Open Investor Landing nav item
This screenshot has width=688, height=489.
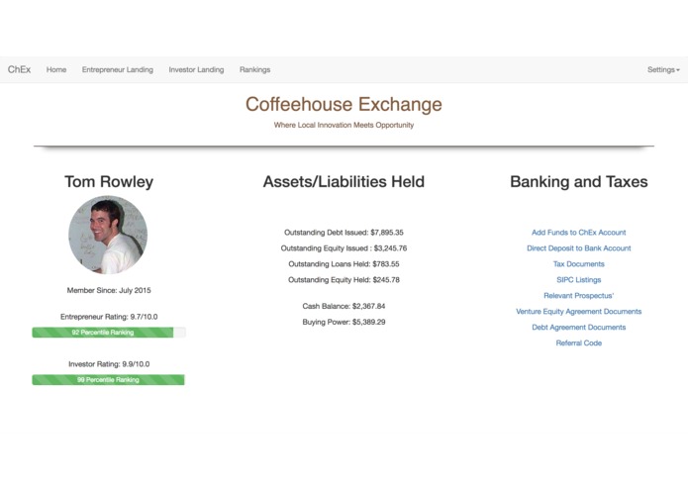[196, 69]
